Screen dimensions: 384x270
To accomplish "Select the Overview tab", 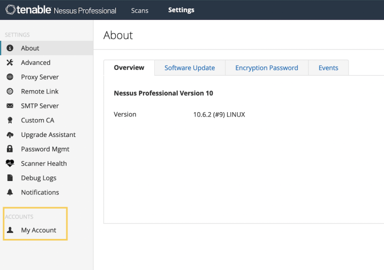I will coord(129,68).
